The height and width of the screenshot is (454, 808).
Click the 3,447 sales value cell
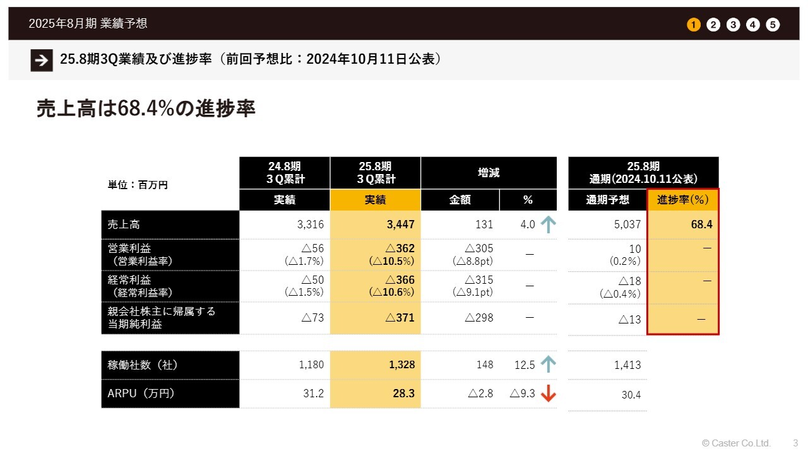[375, 224]
